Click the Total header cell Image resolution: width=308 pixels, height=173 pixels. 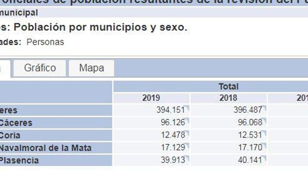pyautogui.click(x=228, y=86)
